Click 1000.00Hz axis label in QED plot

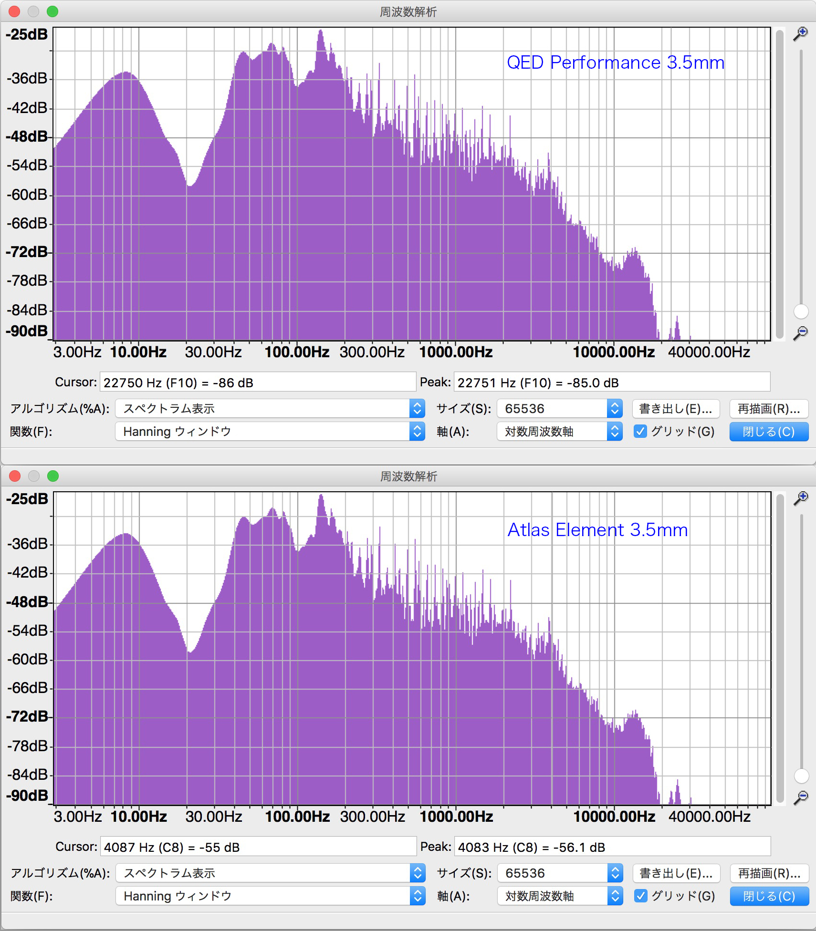[x=456, y=352]
